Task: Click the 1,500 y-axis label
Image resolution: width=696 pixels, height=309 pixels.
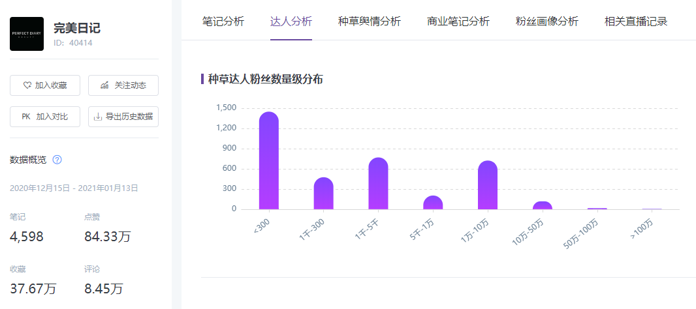Action: [227, 108]
